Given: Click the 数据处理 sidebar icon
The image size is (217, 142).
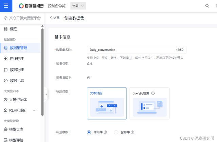Looking at the screenshot, I should coord(6,70).
